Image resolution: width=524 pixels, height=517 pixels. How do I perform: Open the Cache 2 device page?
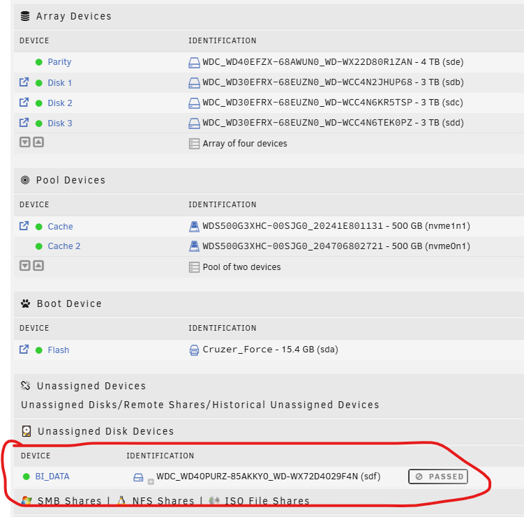64,246
